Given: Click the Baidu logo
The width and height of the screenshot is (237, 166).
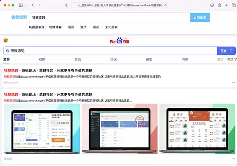Looking at the screenshot, I should click(x=119, y=41).
